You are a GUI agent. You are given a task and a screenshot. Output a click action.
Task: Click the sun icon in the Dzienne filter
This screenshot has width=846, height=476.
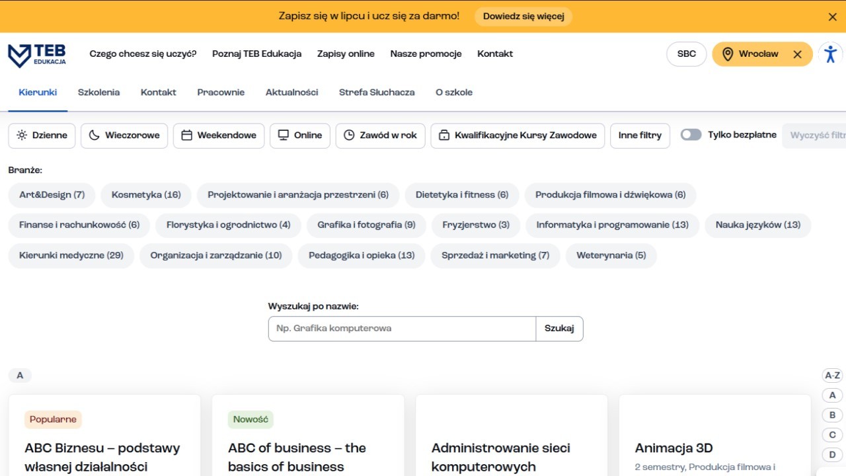tap(22, 136)
